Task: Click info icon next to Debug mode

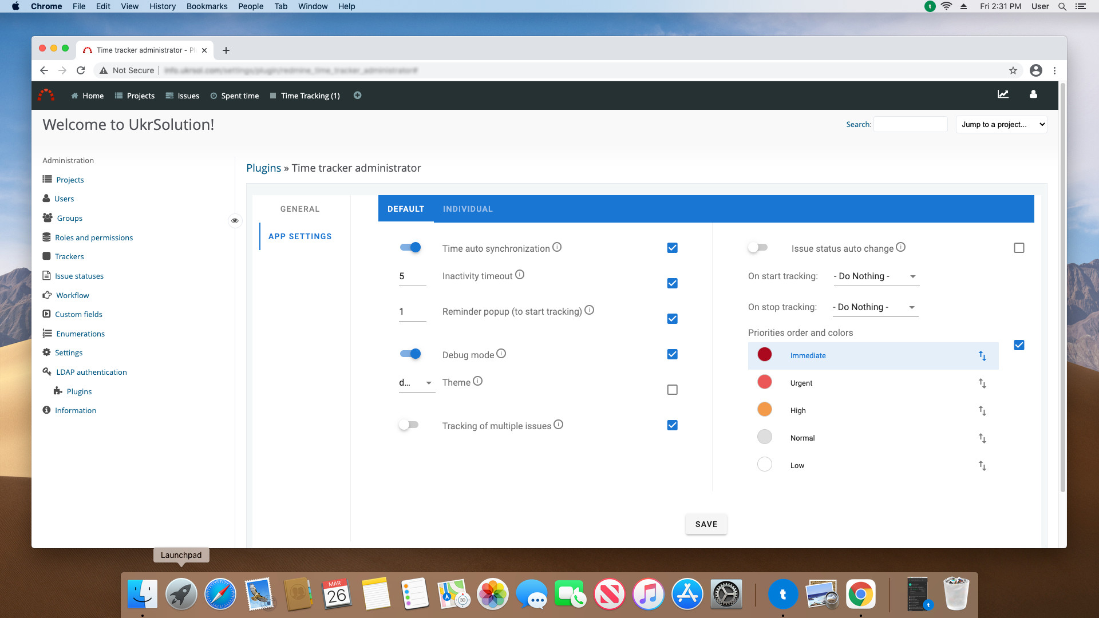Action: [x=501, y=354]
